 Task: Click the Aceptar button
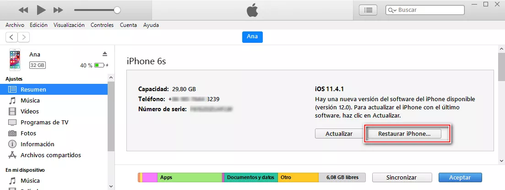tap(460, 178)
